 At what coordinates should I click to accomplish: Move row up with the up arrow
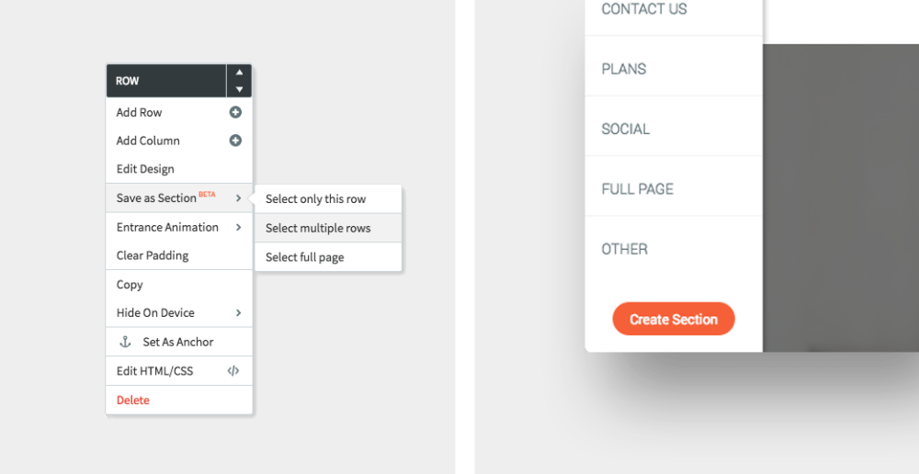pyautogui.click(x=239, y=73)
